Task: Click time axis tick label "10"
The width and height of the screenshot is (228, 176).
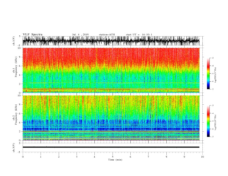Action: click(x=202, y=157)
